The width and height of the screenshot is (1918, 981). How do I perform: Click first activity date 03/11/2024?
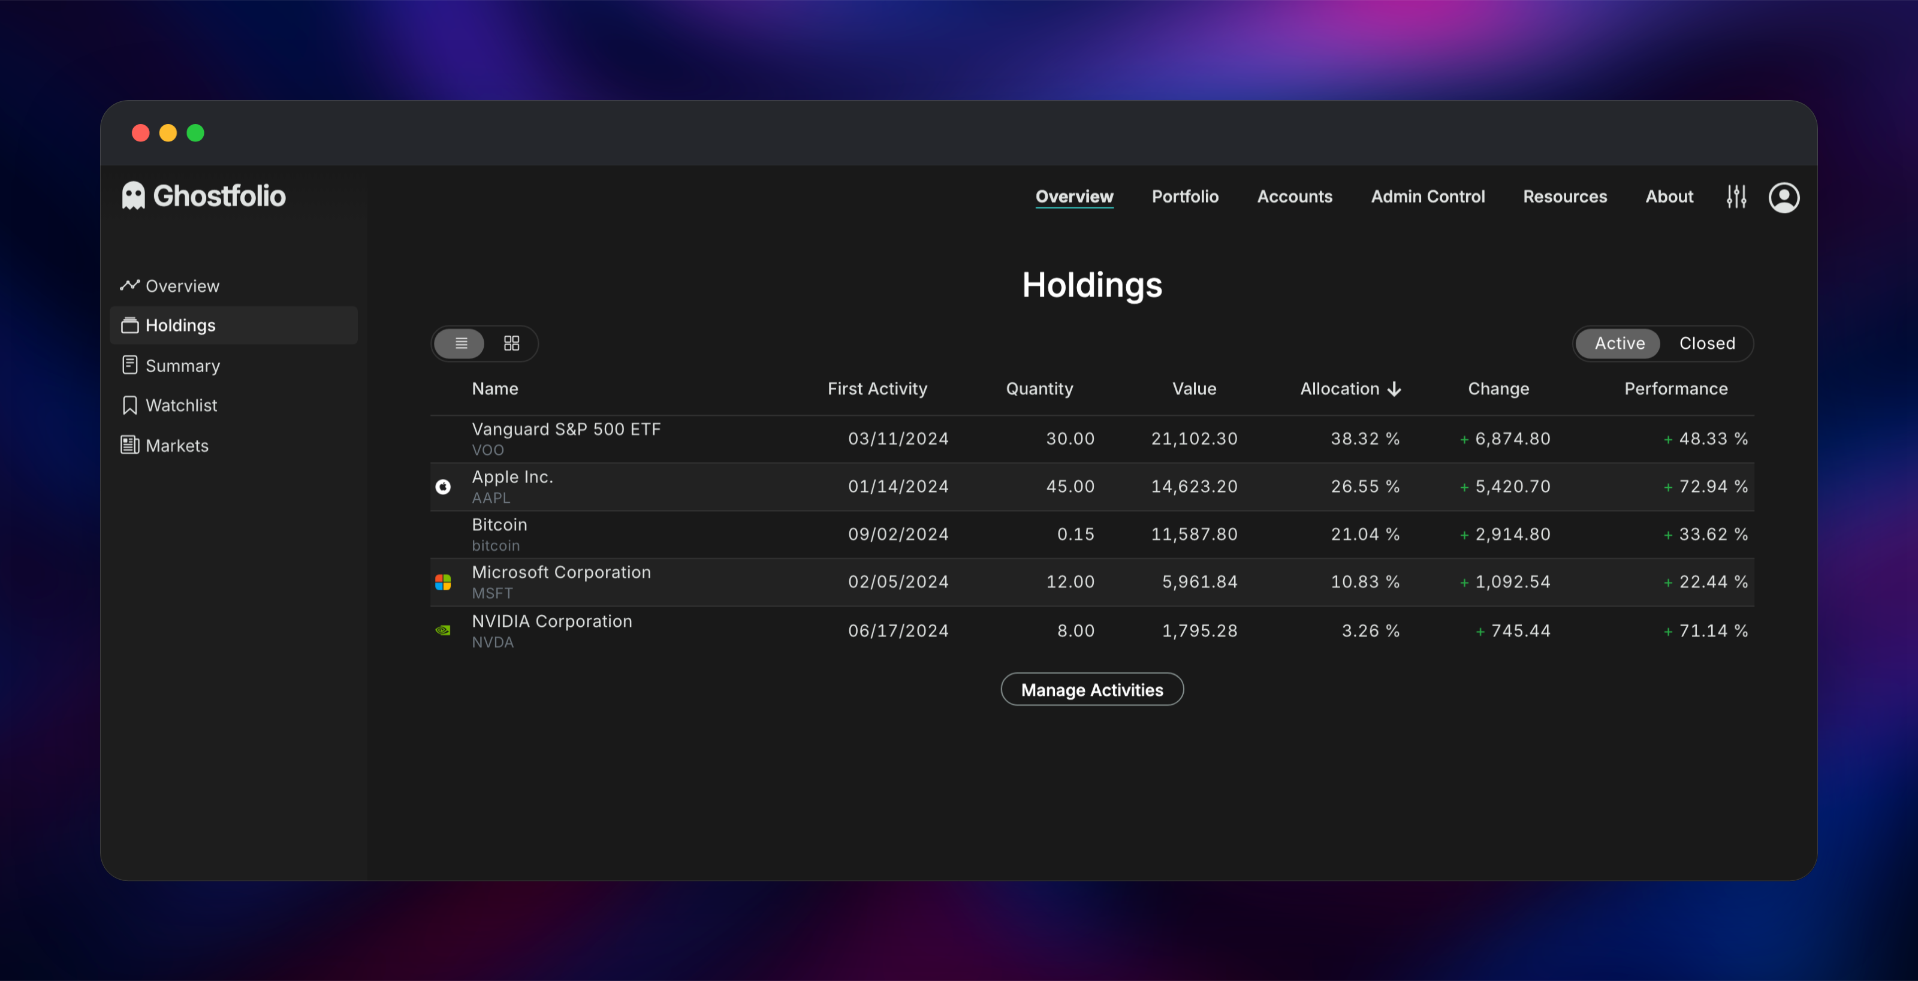[898, 439]
